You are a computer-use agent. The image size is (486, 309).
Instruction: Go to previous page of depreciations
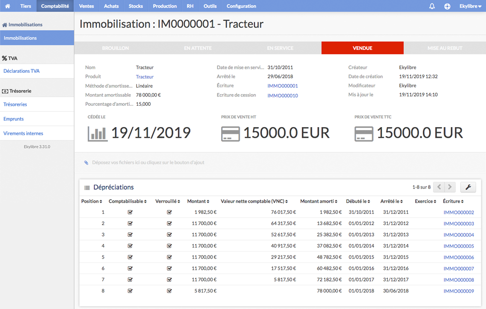439,187
